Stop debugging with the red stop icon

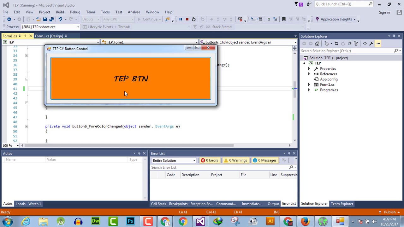click(x=187, y=19)
